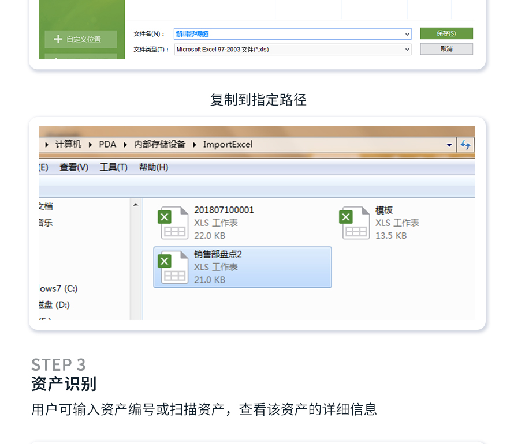The image size is (514, 444).
Task: Click the refresh icon beside address bar
Action: click(x=465, y=145)
